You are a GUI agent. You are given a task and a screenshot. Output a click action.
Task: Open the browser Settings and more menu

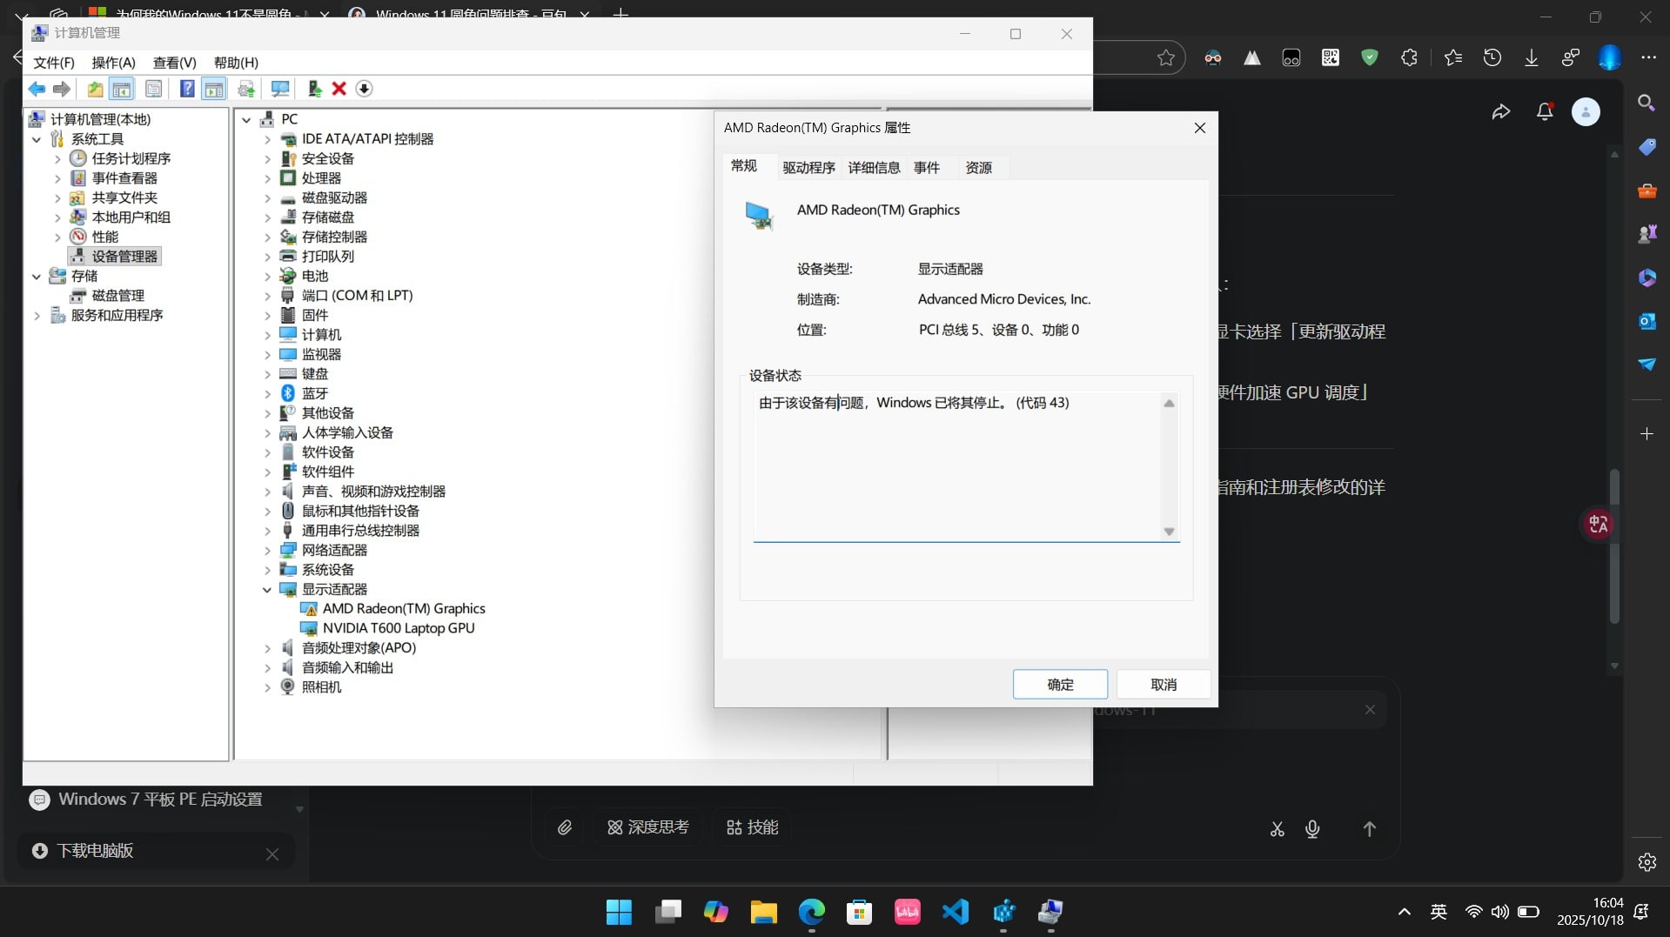[x=1649, y=58]
